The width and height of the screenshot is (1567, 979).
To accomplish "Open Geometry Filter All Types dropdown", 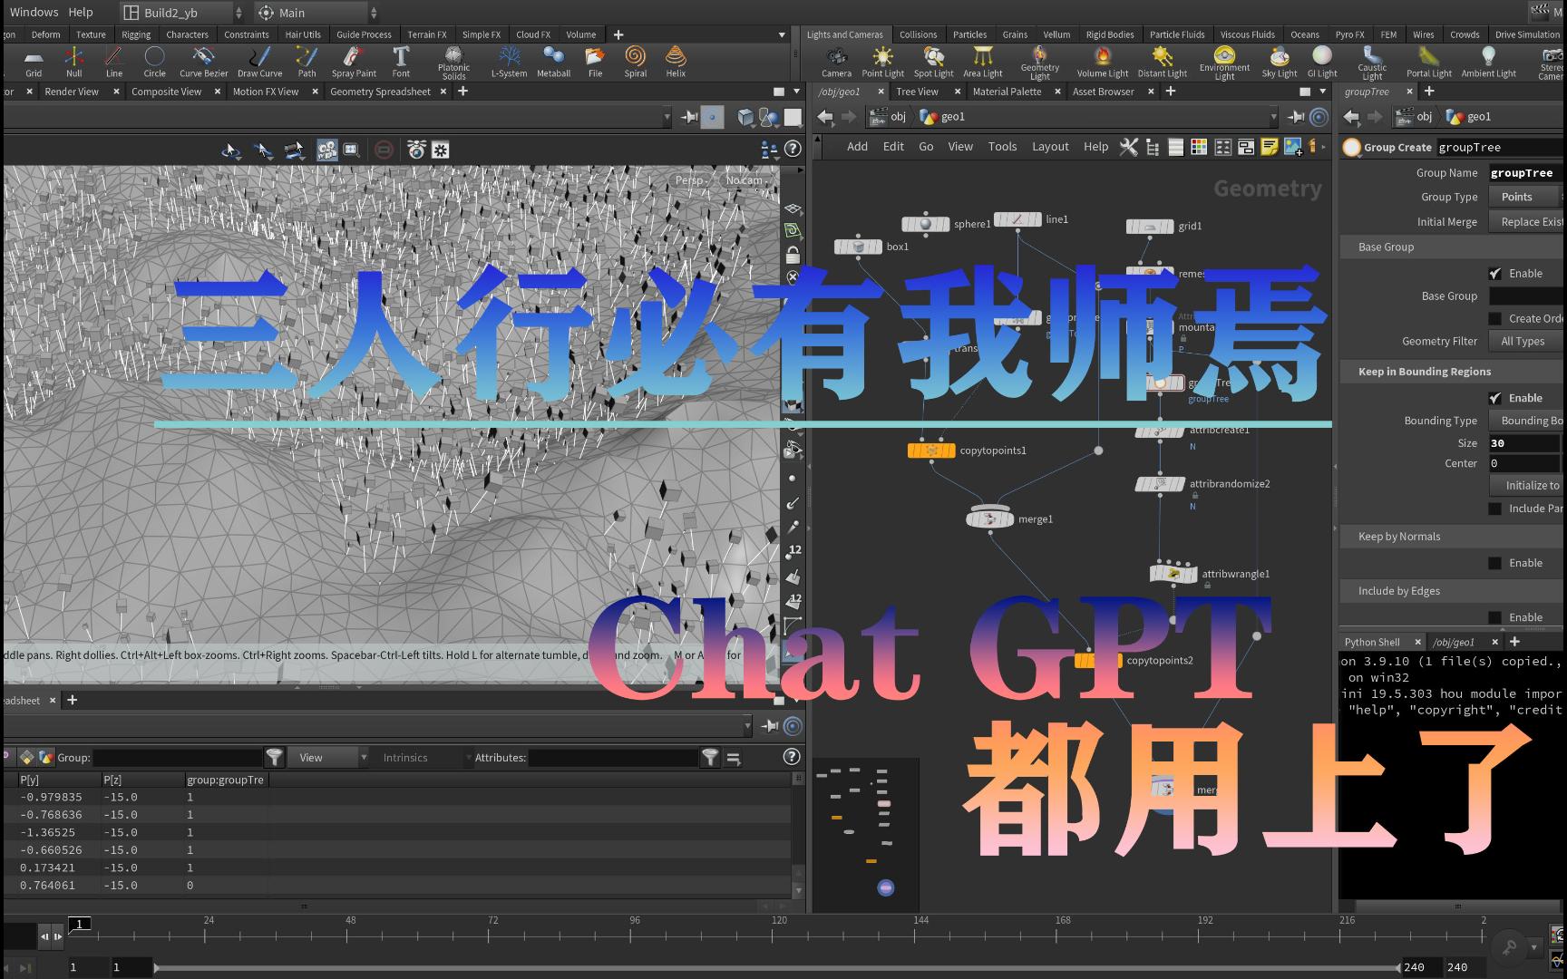I will [1527, 341].
